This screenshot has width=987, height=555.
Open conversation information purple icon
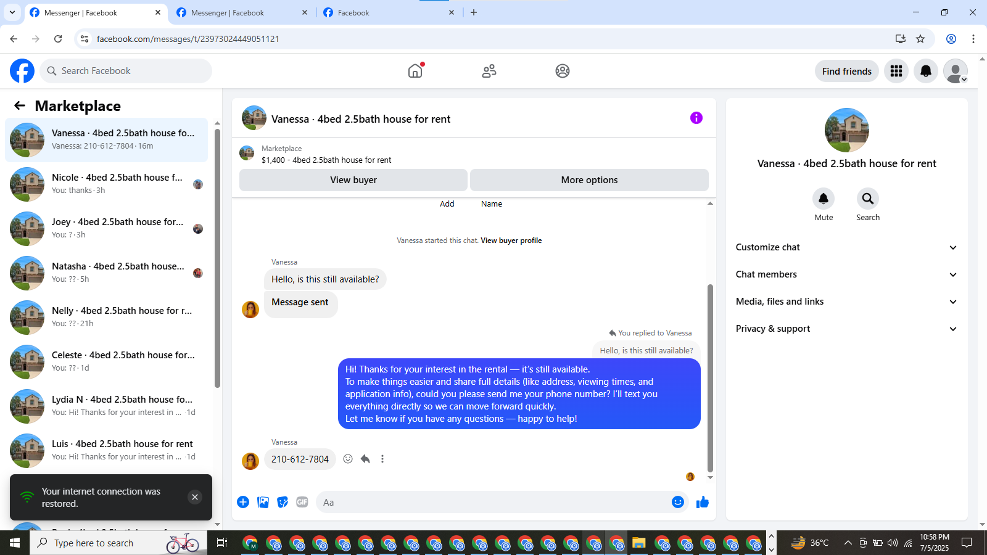pyautogui.click(x=696, y=118)
